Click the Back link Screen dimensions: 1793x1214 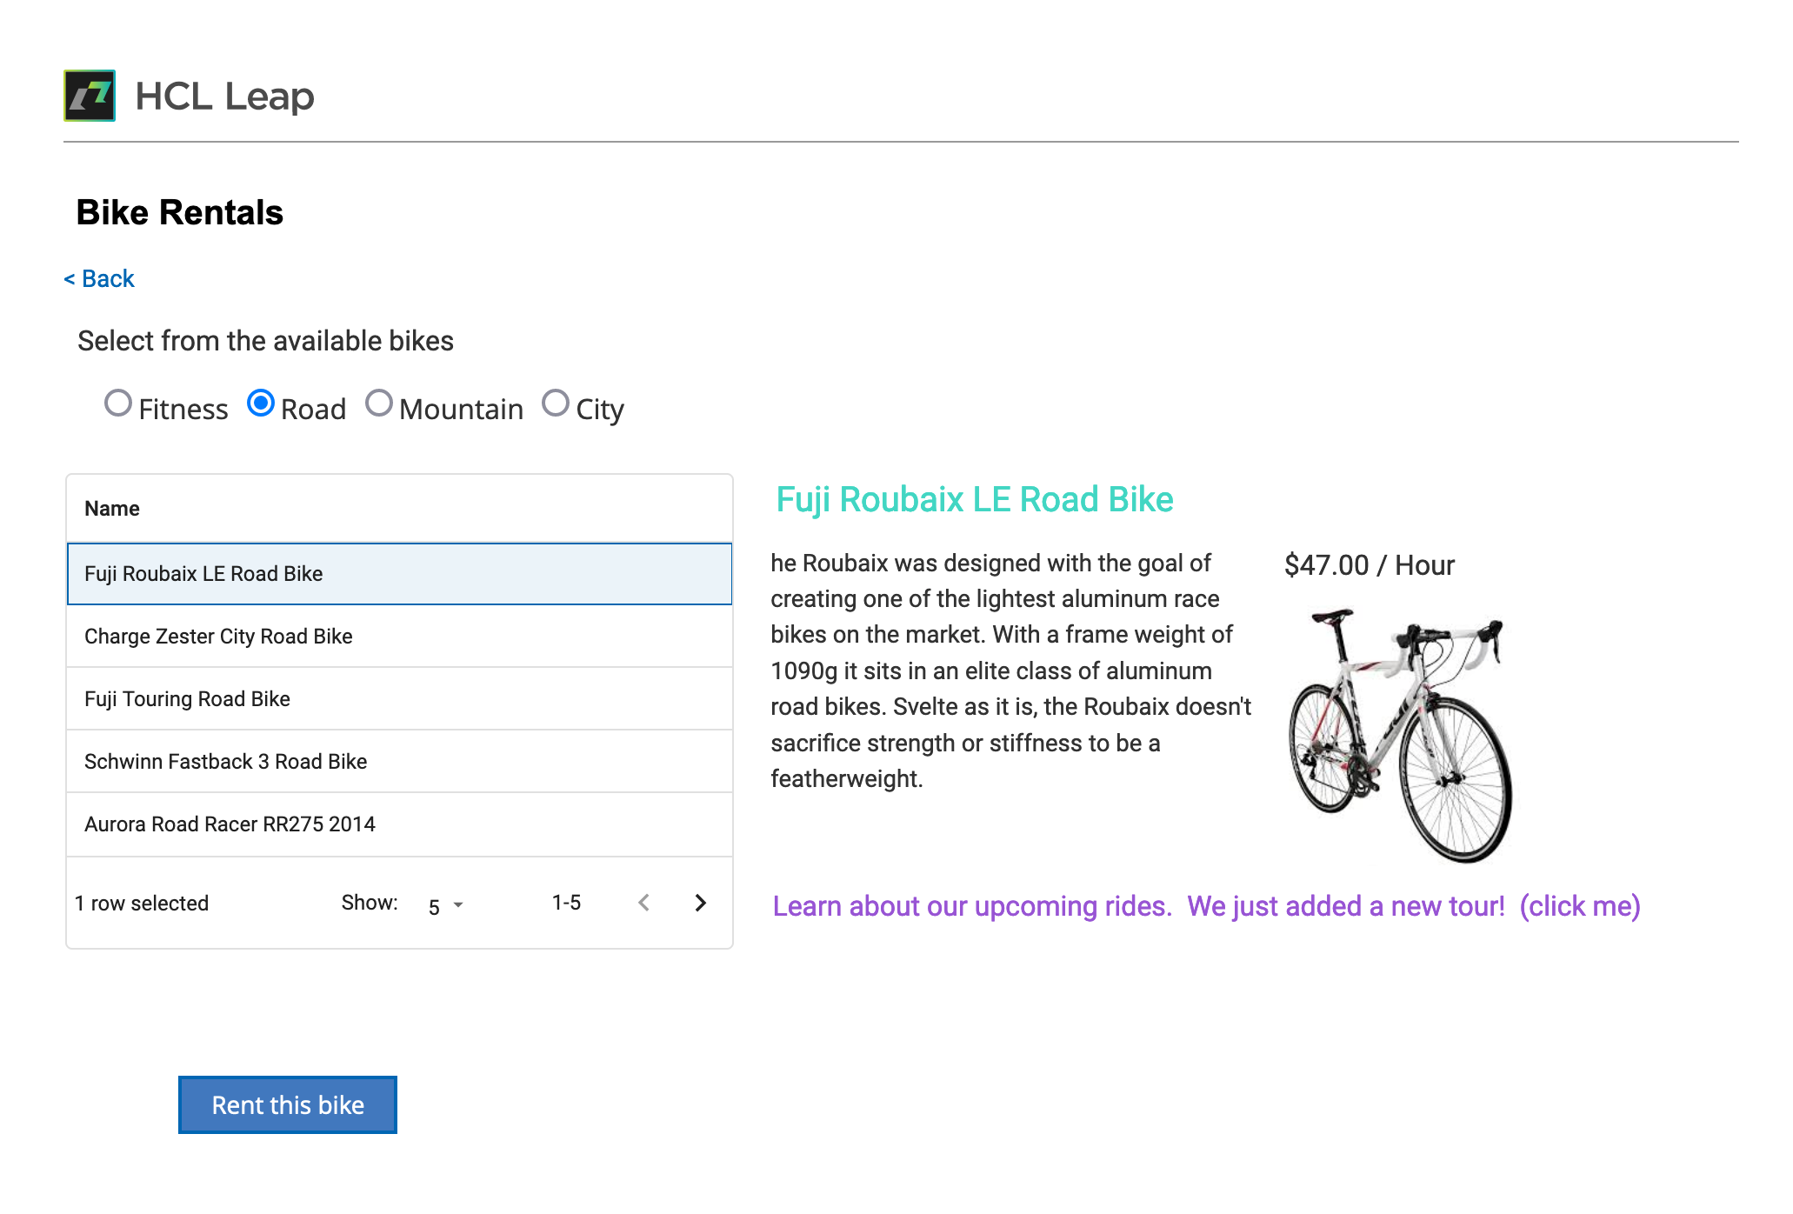[99, 278]
